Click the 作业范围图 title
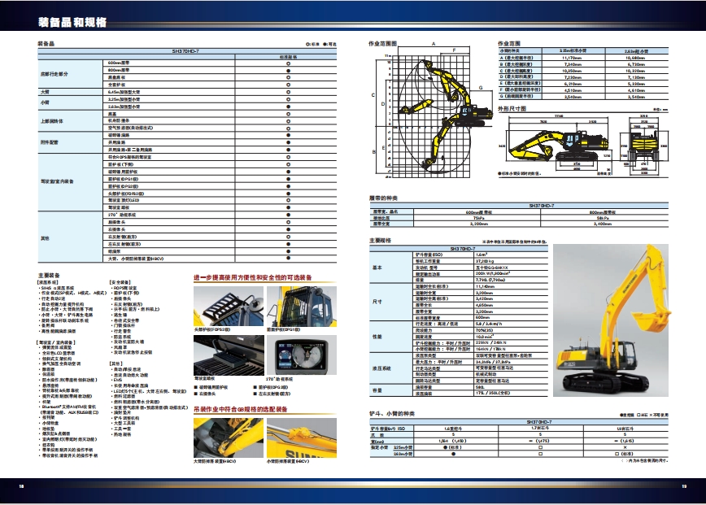This screenshot has height=505, width=706. (x=383, y=44)
